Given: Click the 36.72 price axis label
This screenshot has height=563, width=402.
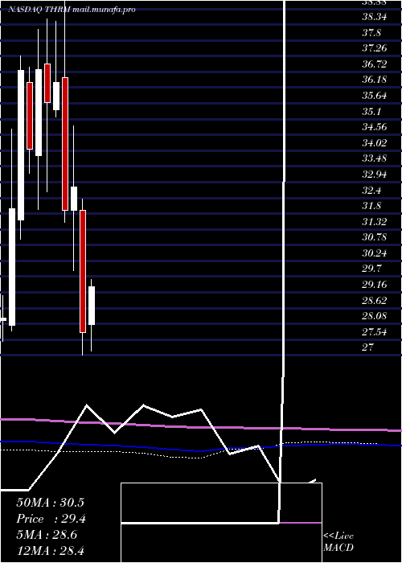Looking at the screenshot, I should coord(375,64).
